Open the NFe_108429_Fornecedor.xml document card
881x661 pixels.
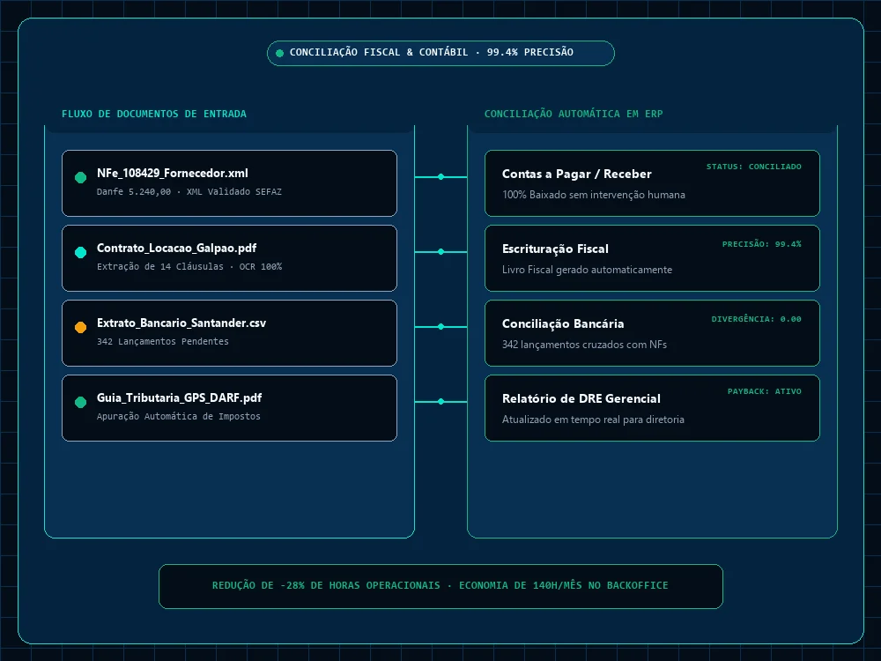click(x=229, y=183)
